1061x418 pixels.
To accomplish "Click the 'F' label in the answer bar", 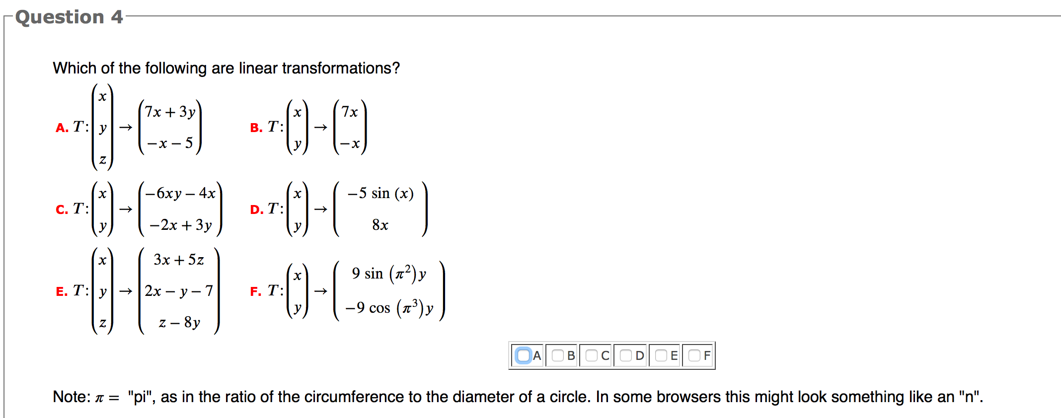I will coord(706,355).
